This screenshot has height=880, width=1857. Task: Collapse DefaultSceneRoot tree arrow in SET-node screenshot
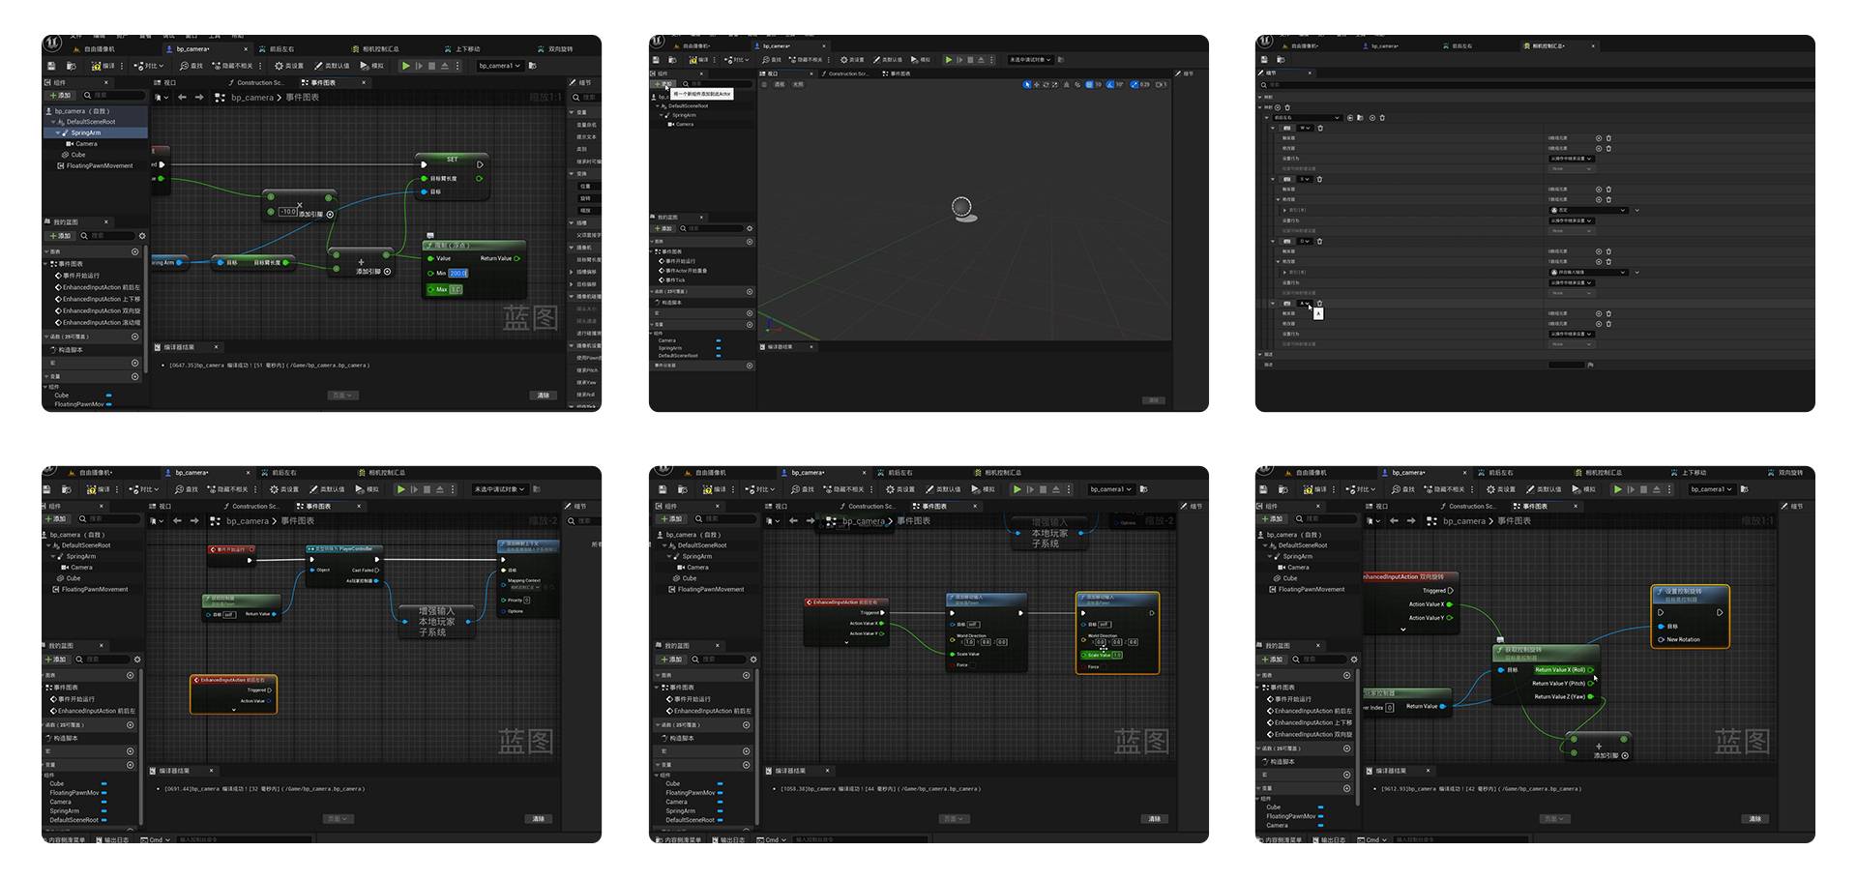point(53,122)
